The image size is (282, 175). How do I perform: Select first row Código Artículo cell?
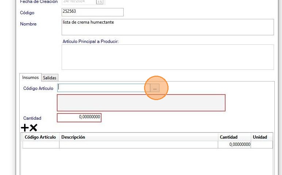click(x=41, y=144)
